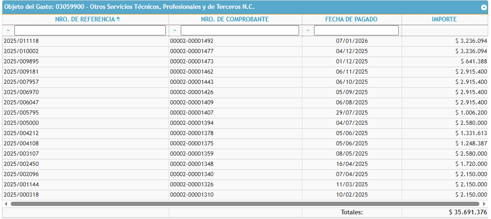Sort by Nro. de Comprobante column header

[235, 20]
